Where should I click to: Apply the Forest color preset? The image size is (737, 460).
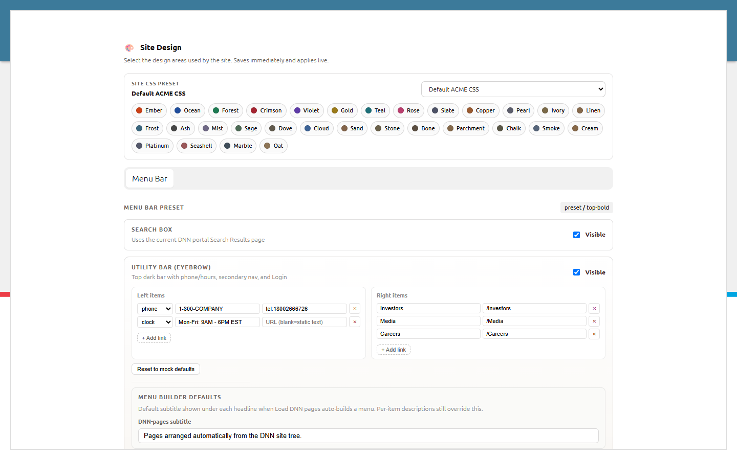226,110
